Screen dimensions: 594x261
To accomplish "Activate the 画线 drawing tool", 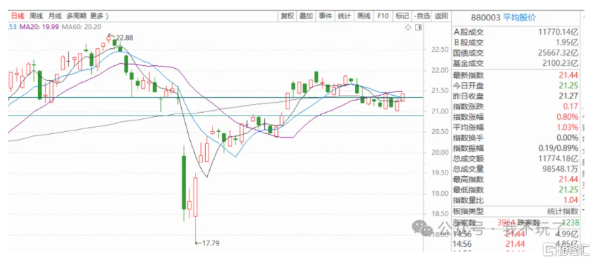I will (x=364, y=16).
